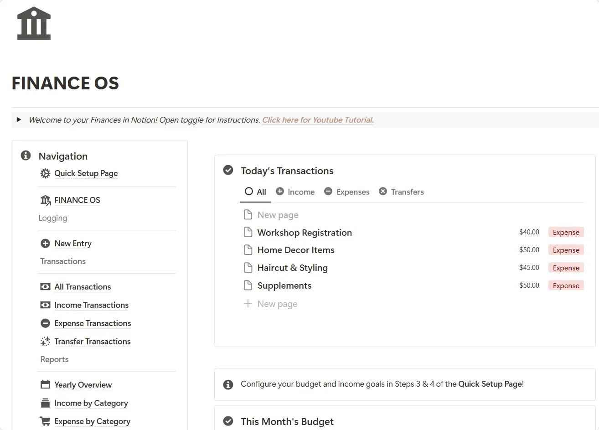Viewport: 599px width, 430px height.
Task: Click the Expense tag on Supplements row
Action: pyautogui.click(x=566, y=285)
